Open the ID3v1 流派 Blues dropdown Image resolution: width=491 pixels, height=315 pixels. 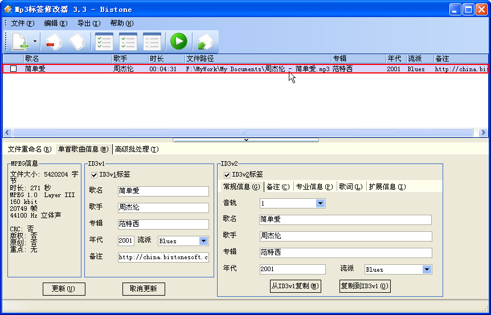(203, 241)
